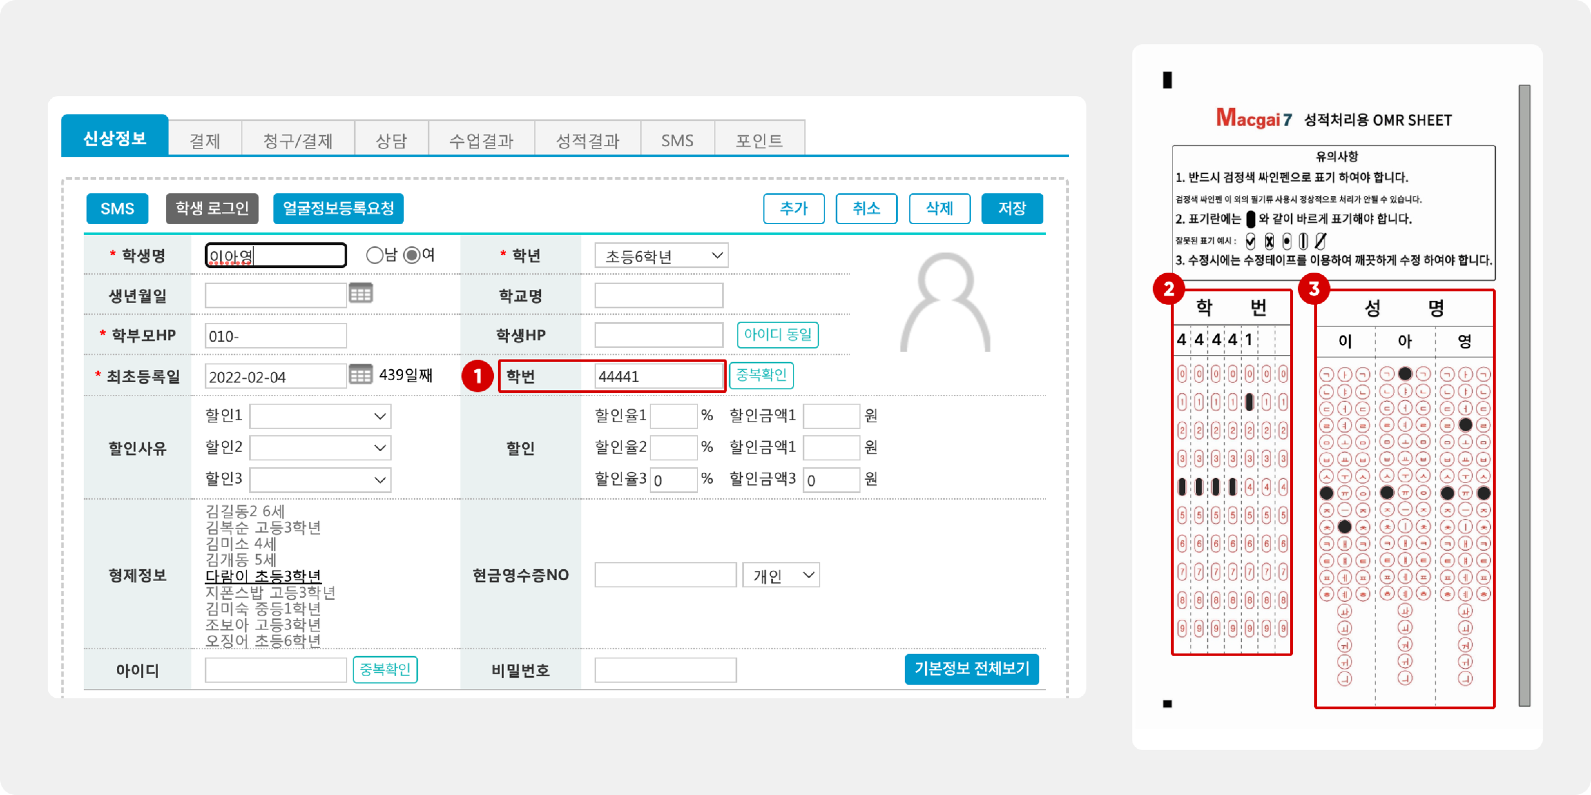Select the 여 (female) radio button
This screenshot has height=795, width=1591.
pyautogui.click(x=412, y=255)
